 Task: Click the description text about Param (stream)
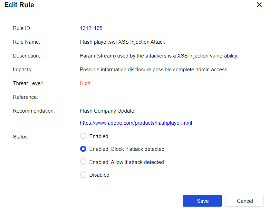159,56
